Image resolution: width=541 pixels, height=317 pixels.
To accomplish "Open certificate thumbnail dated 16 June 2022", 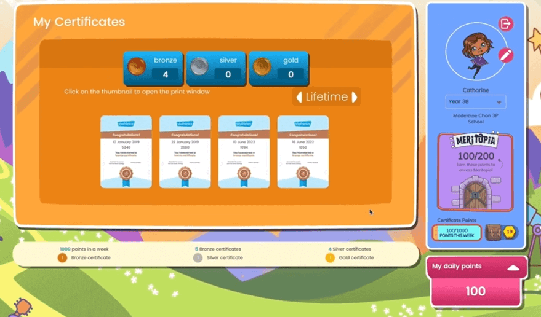I will [303, 152].
